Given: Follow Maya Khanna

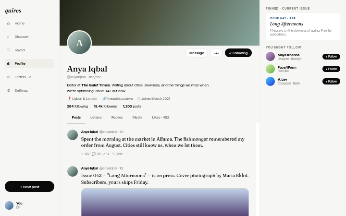Looking at the screenshot, I should click(331, 57).
